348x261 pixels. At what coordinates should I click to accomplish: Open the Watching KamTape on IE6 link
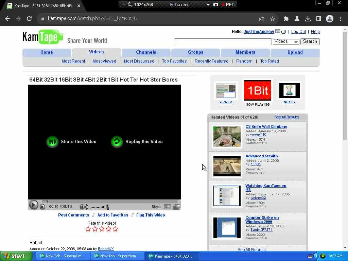coord(266,188)
